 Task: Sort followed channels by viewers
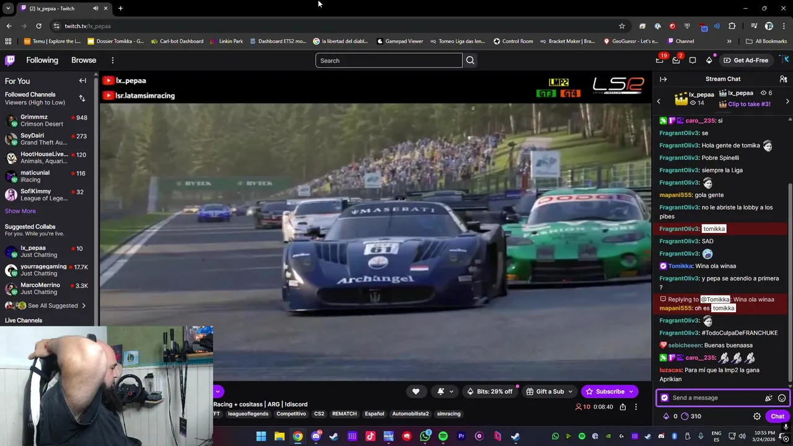click(x=82, y=98)
